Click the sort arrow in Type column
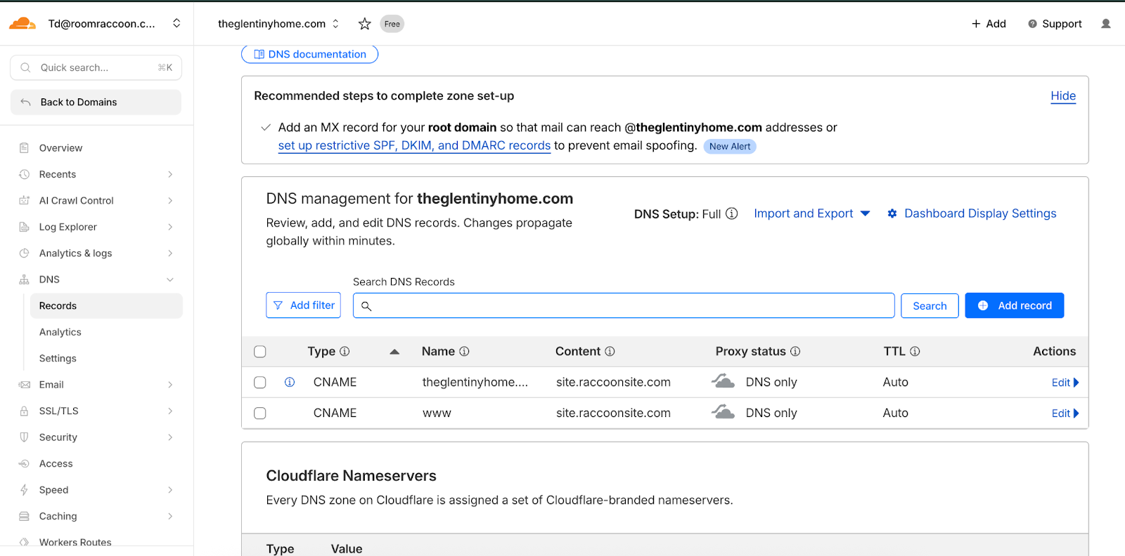Viewport: 1125px width, 556px height. (394, 352)
